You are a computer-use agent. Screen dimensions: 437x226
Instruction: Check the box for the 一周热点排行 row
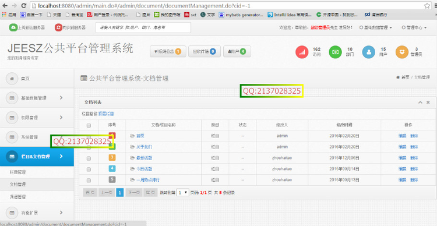(89, 181)
